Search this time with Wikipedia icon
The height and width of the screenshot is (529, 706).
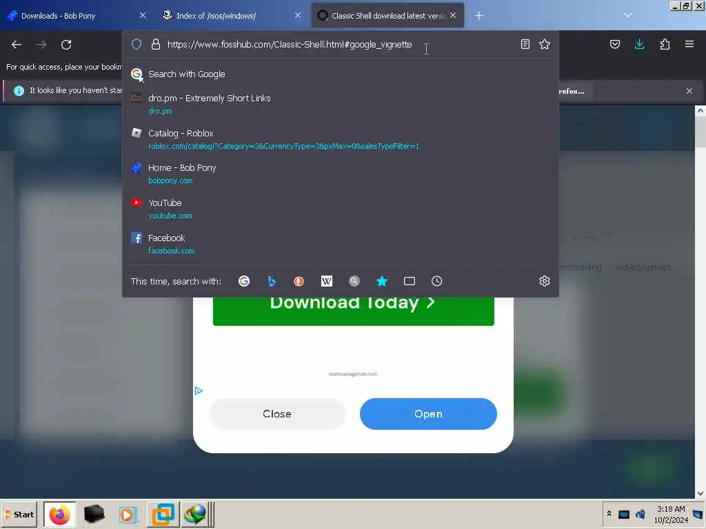click(x=327, y=281)
